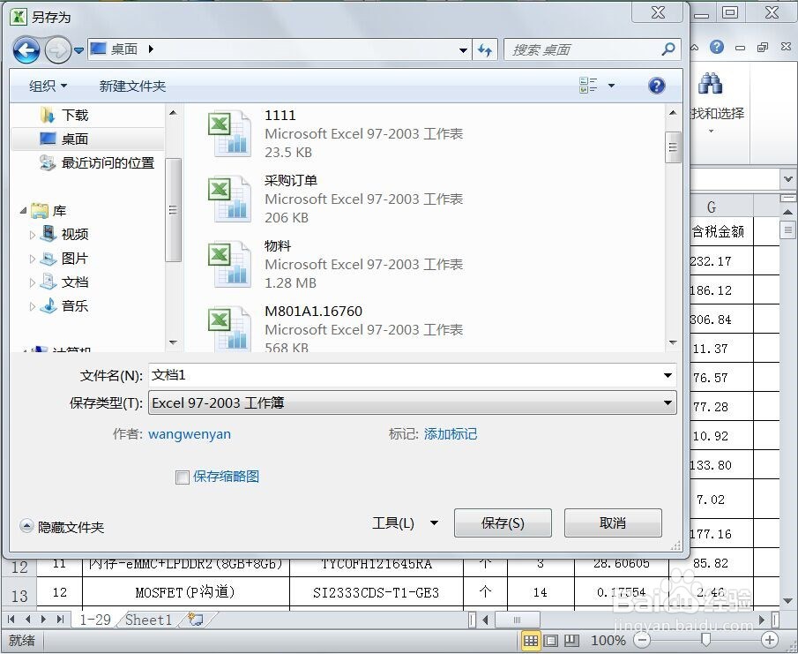Click the change view icon in dialog toolbar
The image size is (798, 654).
click(x=587, y=84)
